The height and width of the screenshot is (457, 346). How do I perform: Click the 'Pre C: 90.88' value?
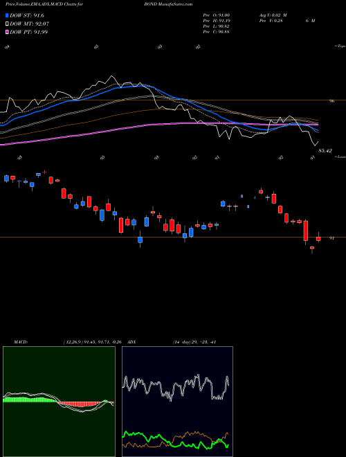tap(217, 32)
